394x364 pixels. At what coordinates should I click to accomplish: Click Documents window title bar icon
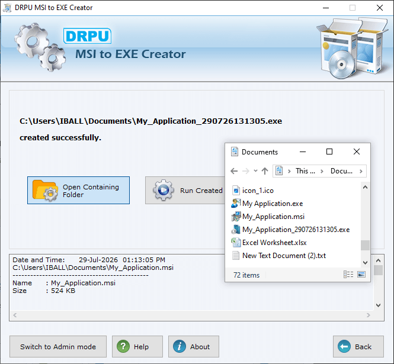pos(235,152)
